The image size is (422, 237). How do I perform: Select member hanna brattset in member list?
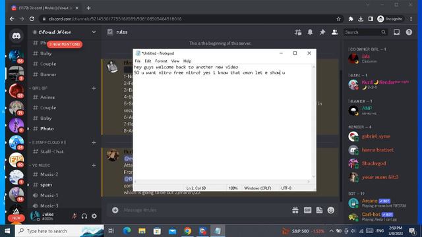tap(378, 150)
